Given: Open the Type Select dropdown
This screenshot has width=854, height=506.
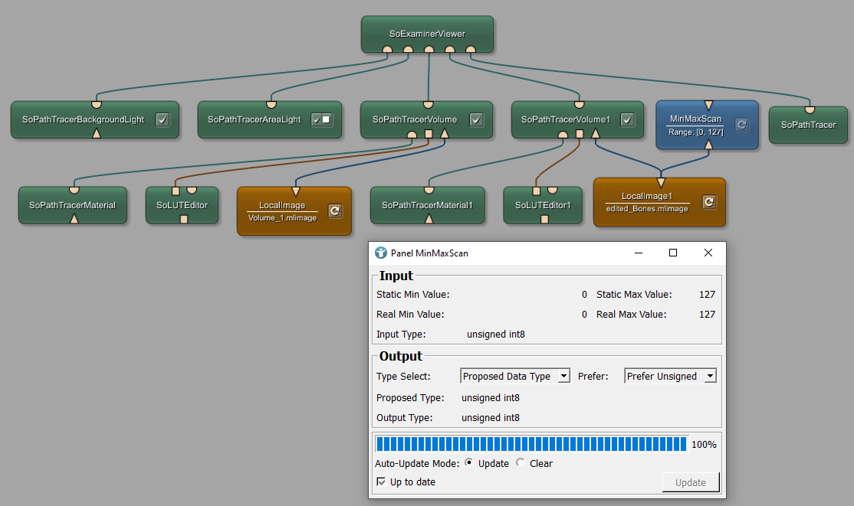Looking at the screenshot, I should click(x=515, y=376).
